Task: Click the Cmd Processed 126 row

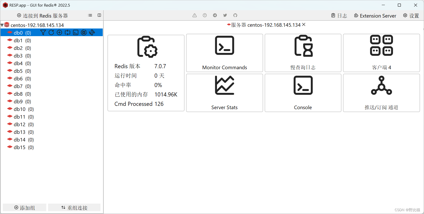Action: [139, 104]
